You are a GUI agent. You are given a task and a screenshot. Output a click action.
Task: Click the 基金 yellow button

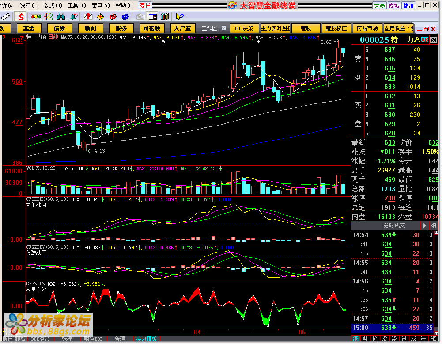(x=29, y=28)
